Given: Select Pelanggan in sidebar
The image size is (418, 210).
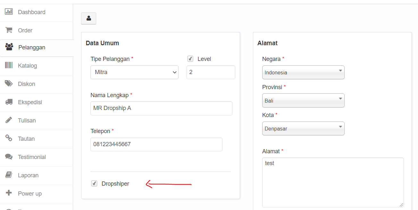Looking at the screenshot, I should 37,47.
